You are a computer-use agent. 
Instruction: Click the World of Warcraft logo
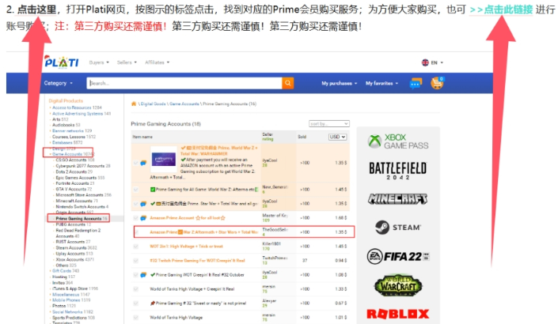pos(397,285)
